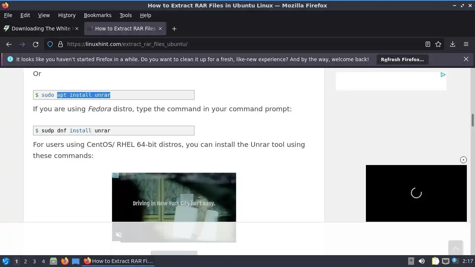The width and height of the screenshot is (475, 267).
Task: Open the Edit menu
Action: (25, 15)
